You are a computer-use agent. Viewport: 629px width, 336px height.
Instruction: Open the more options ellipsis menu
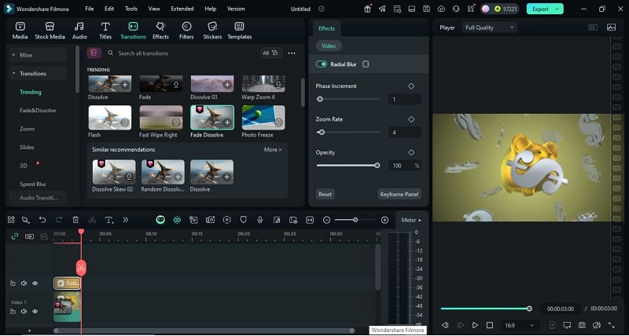click(x=292, y=53)
